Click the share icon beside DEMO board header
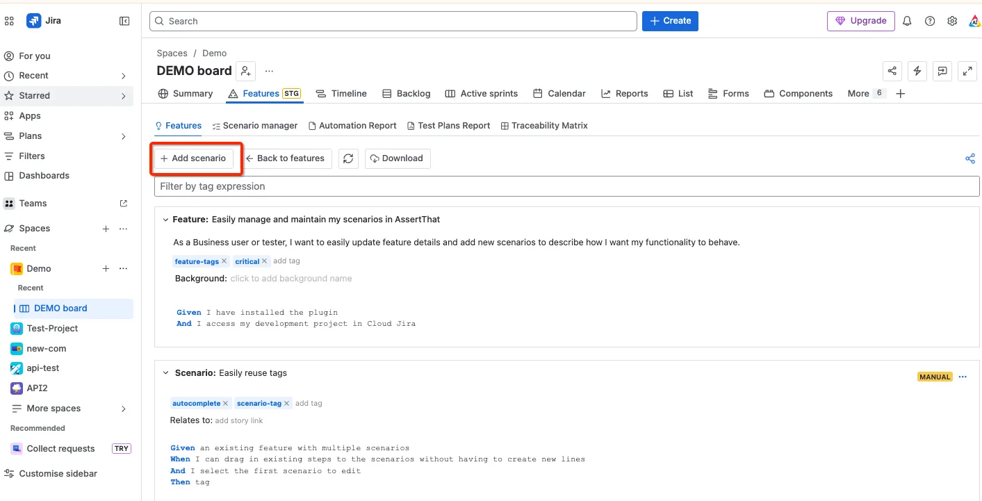Image resolution: width=982 pixels, height=501 pixels. [x=892, y=71]
